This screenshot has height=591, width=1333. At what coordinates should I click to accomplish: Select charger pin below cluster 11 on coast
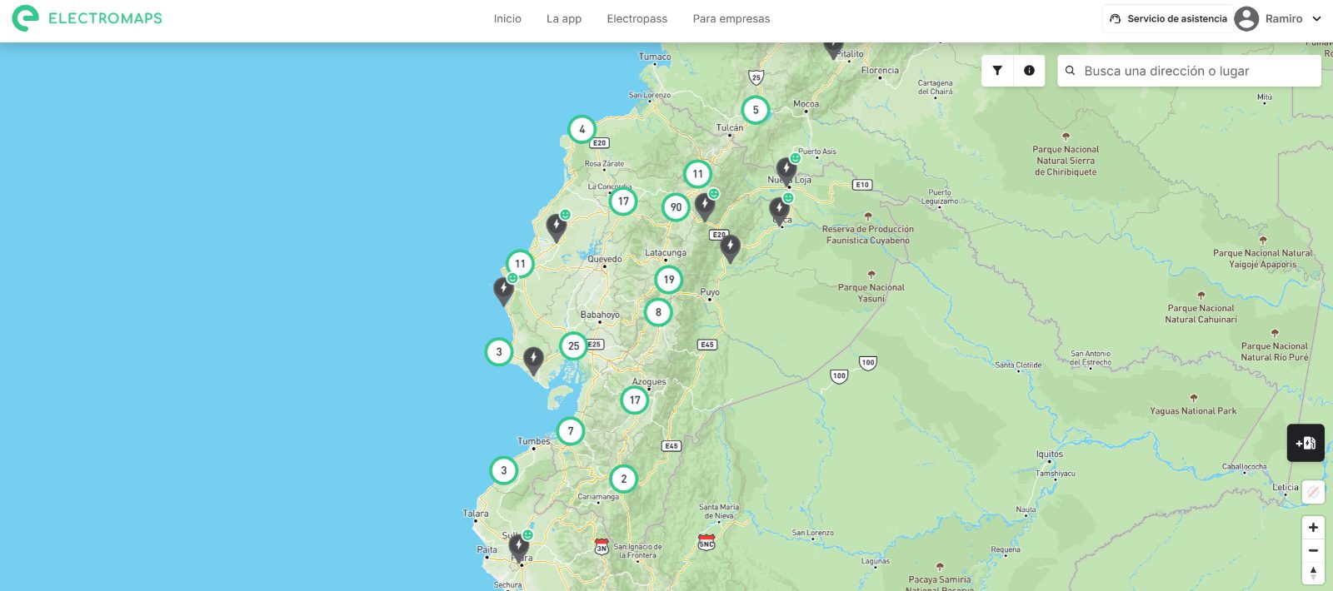[x=503, y=292]
